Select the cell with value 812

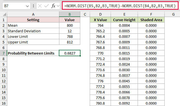[70, 42]
